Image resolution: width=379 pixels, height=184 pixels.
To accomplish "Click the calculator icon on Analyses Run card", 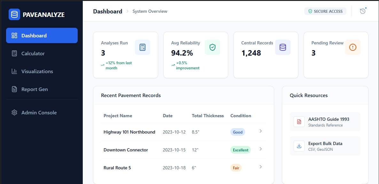I will tap(143, 47).
